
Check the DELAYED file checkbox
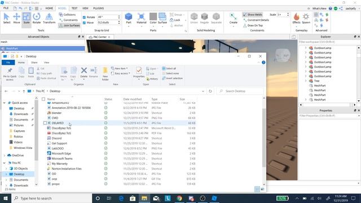(x=45, y=123)
